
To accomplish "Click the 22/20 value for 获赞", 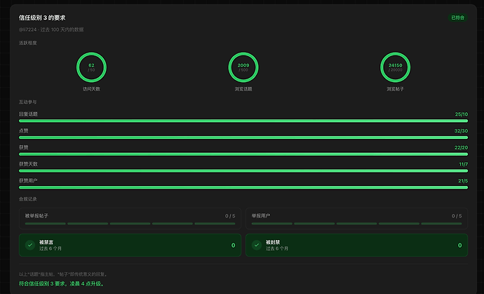I will click(461, 147).
